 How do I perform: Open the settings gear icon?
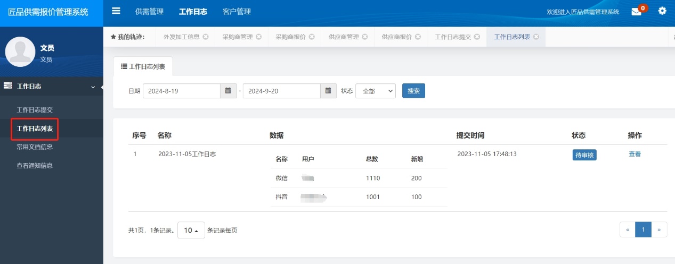pos(662,11)
